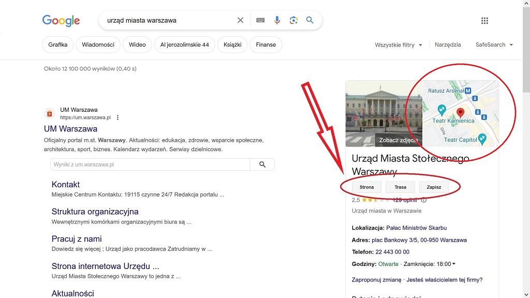This screenshot has height=298, width=530.
Task: Click the https://um.warszawa.pl URL text
Action: point(85,117)
